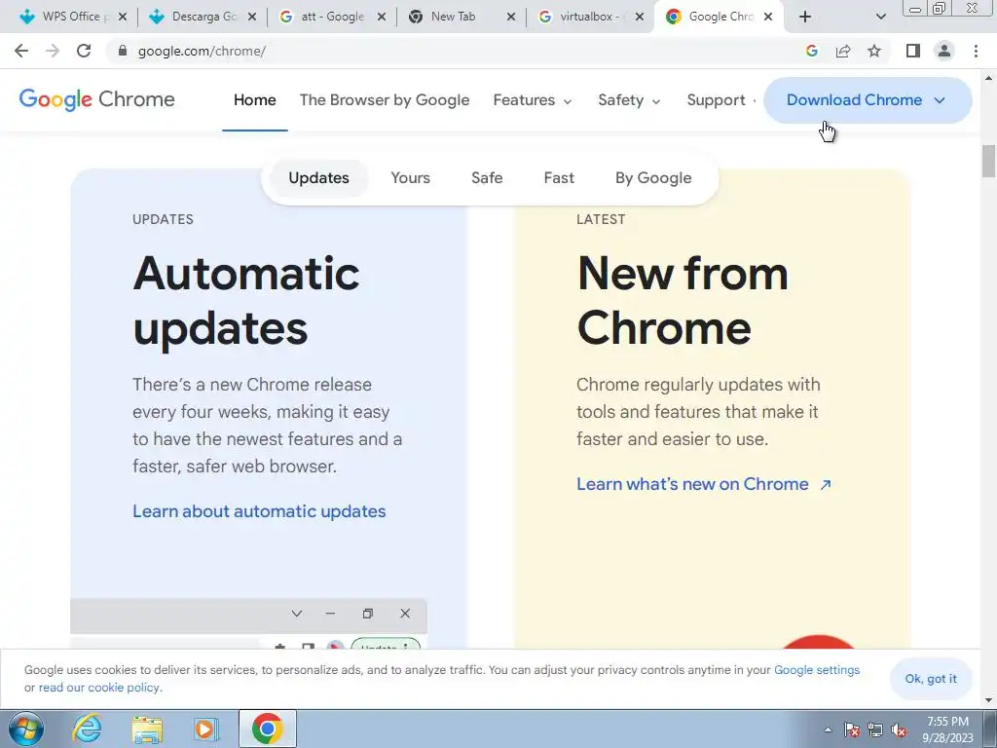This screenshot has width=997, height=748.
Task: Click the New from Chrome heading
Action: [x=683, y=300]
